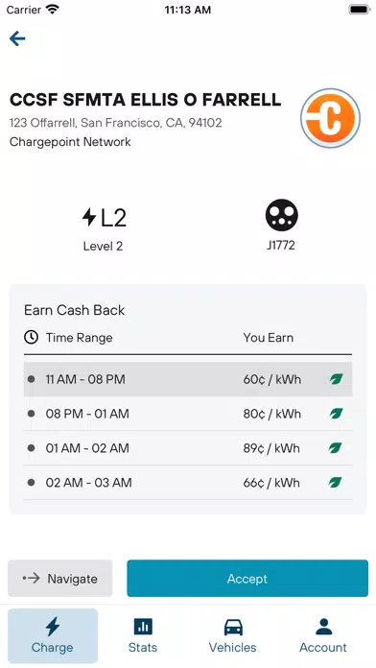
Task: Select the 01 AM - 02 AM time range
Action: [188, 448]
